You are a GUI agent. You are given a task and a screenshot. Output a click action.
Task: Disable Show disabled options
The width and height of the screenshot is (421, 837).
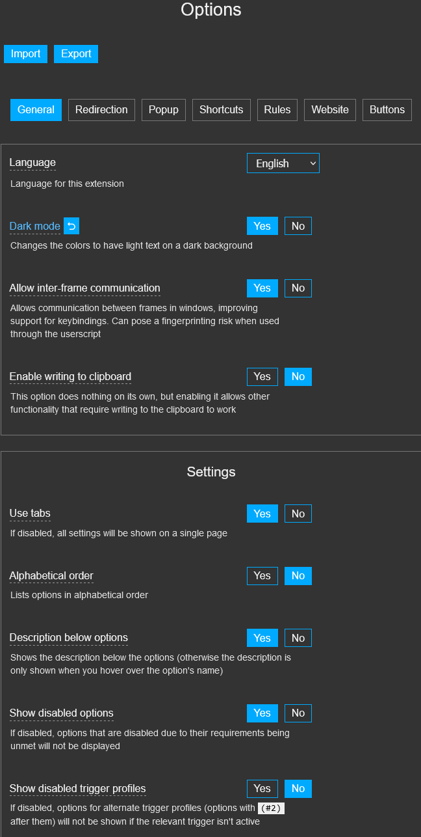tap(298, 713)
